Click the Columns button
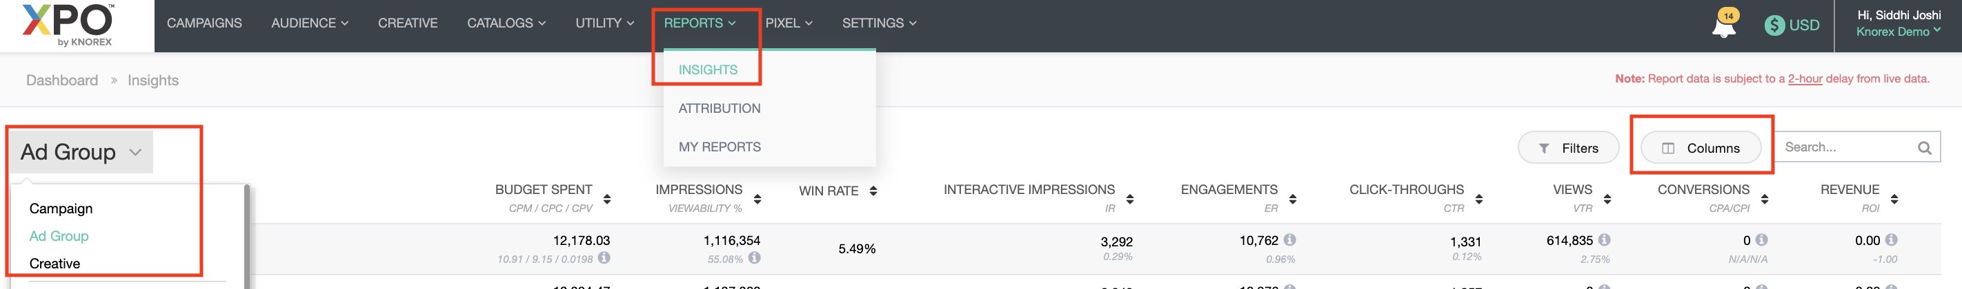This screenshot has height=289, width=1962. point(1700,149)
